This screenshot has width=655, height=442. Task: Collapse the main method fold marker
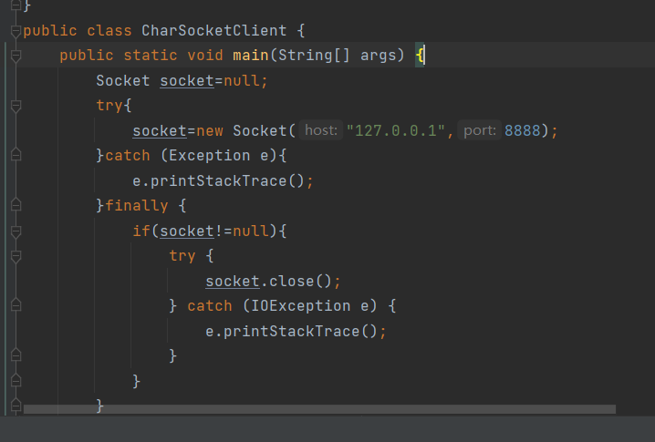(16, 56)
